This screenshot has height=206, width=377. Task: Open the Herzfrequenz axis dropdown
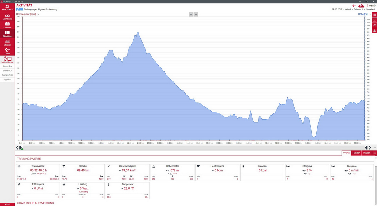39,14
